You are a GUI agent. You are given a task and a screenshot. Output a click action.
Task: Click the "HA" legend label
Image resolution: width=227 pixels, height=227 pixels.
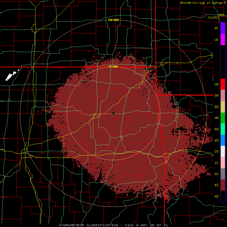[x=216, y=84]
